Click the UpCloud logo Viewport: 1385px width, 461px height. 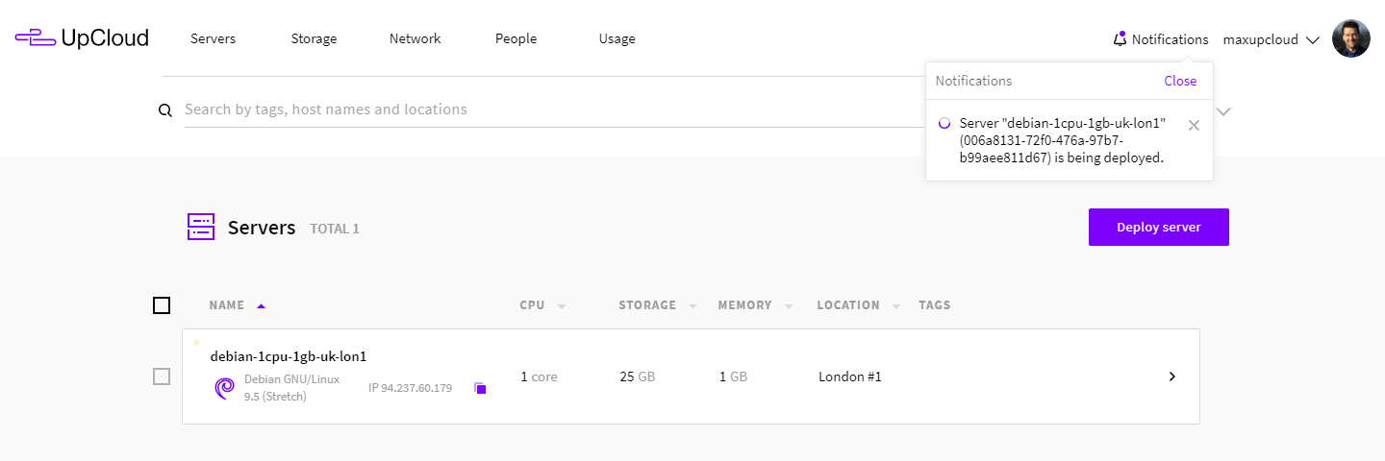pos(82,38)
